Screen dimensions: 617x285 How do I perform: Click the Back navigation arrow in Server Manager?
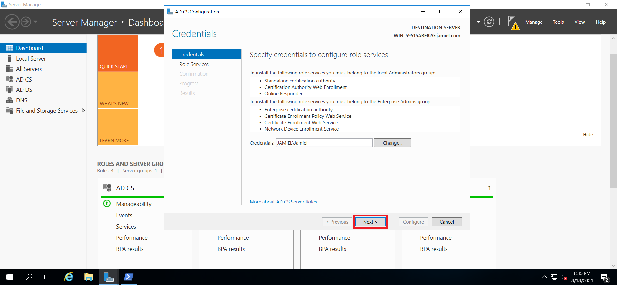pyautogui.click(x=12, y=22)
